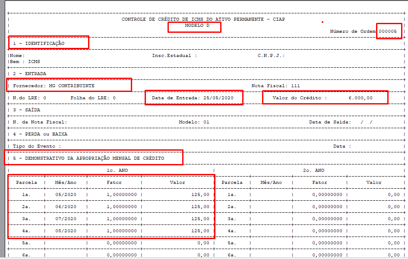Viewport: 408px width, 259px height.
Task: Click the Fator header under 1o. ANO
Action: click(x=114, y=183)
